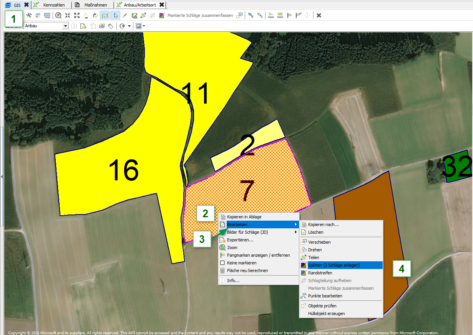This screenshot has width=473, height=335.
Task: Click the tag label icon in second toolbar
Action: point(111,26)
